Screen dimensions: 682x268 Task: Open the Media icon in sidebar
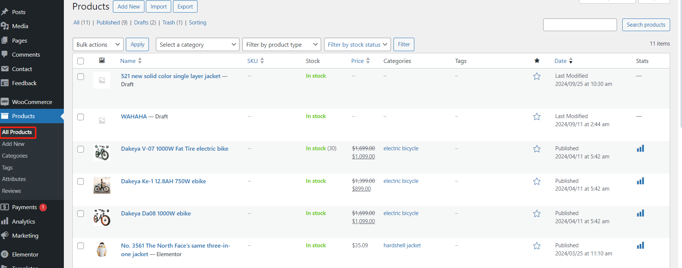coord(5,26)
